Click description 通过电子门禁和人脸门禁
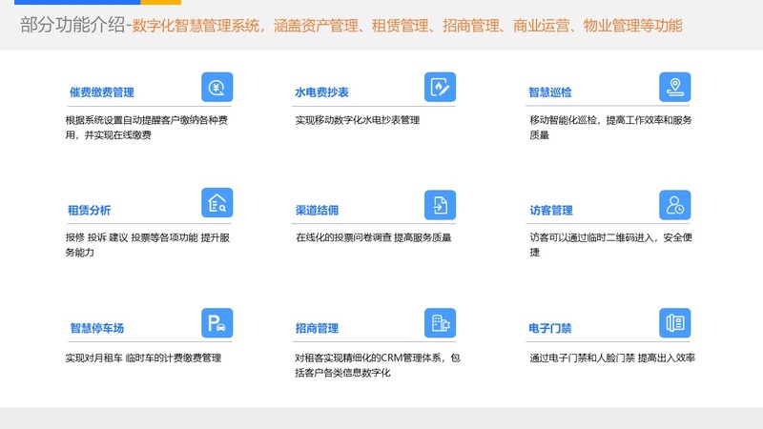This screenshot has width=763, height=429. (x=612, y=358)
